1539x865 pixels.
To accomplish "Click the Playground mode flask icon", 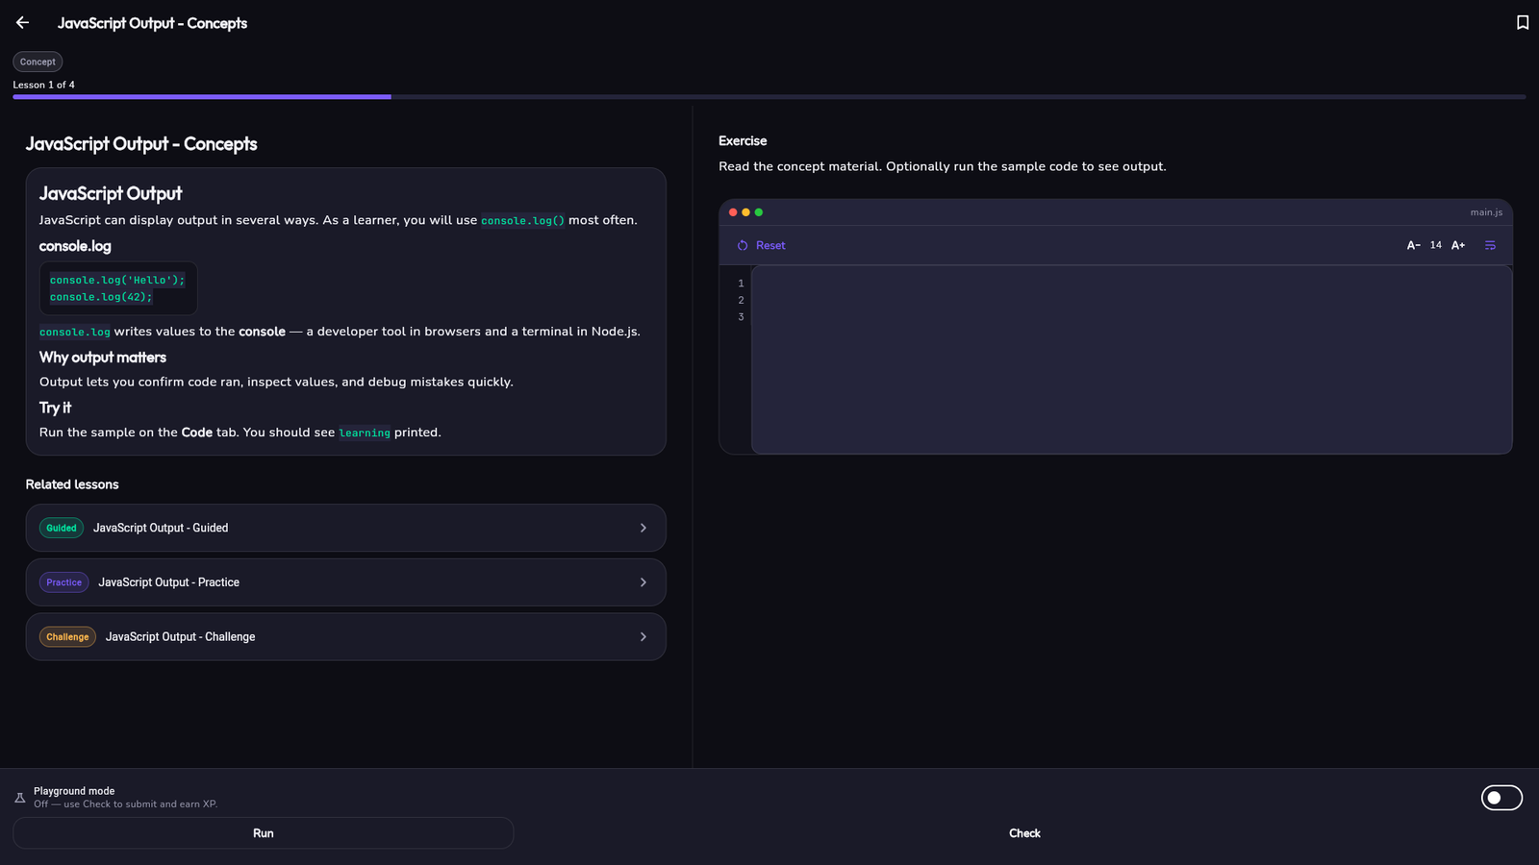I will click(19, 798).
